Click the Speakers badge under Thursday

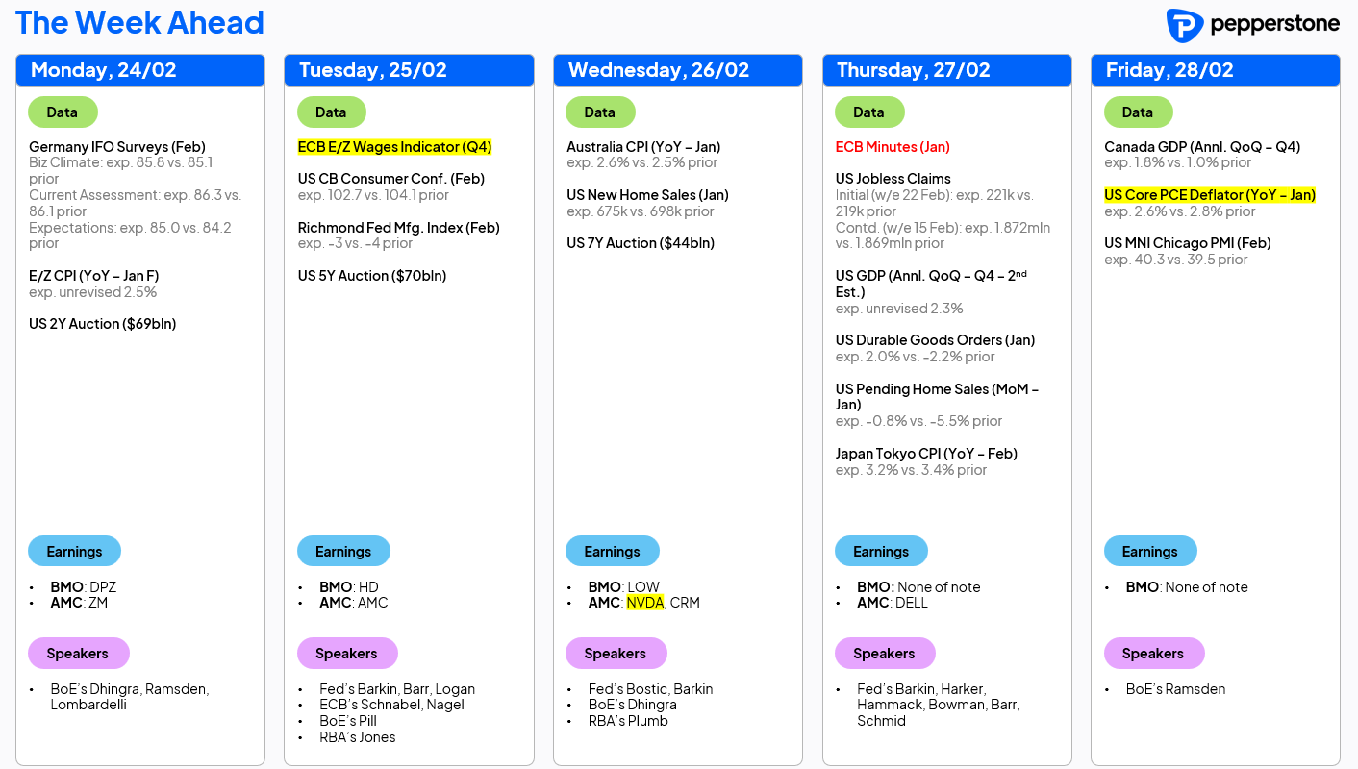tap(885, 654)
